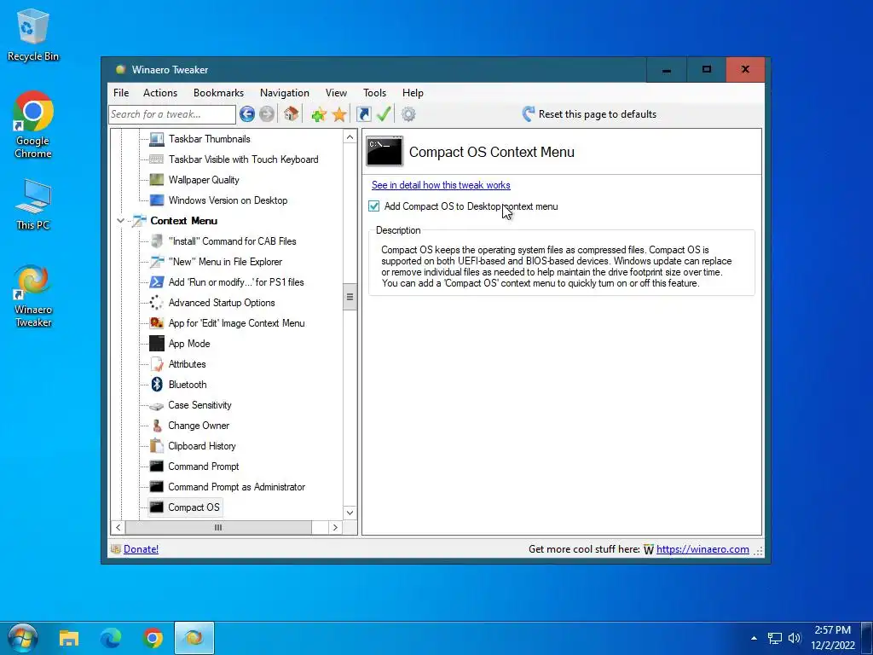Open the View menu
This screenshot has width=873, height=655.
336,93
